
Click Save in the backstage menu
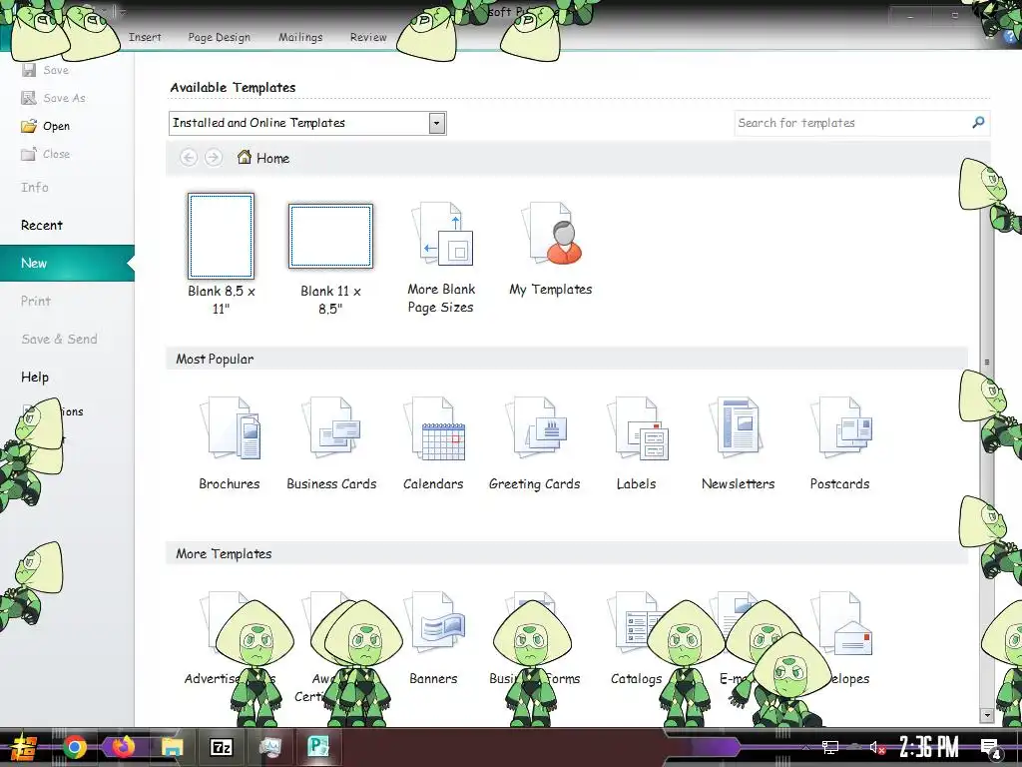coord(46,70)
